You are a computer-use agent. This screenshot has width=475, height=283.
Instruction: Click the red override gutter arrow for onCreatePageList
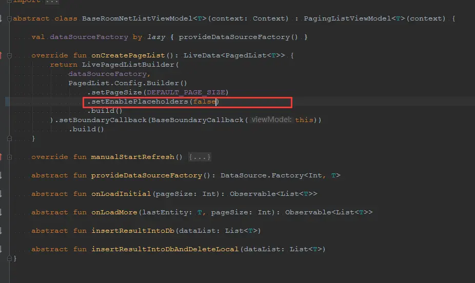1,55
